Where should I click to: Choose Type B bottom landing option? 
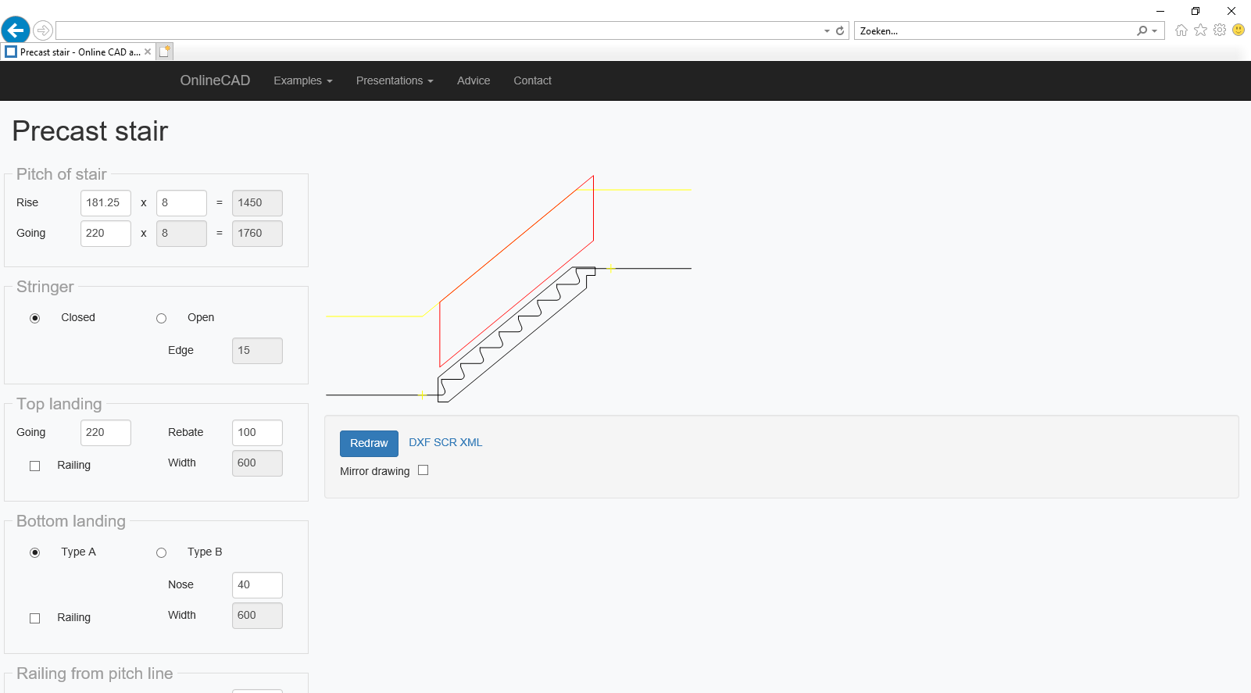click(x=162, y=552)
